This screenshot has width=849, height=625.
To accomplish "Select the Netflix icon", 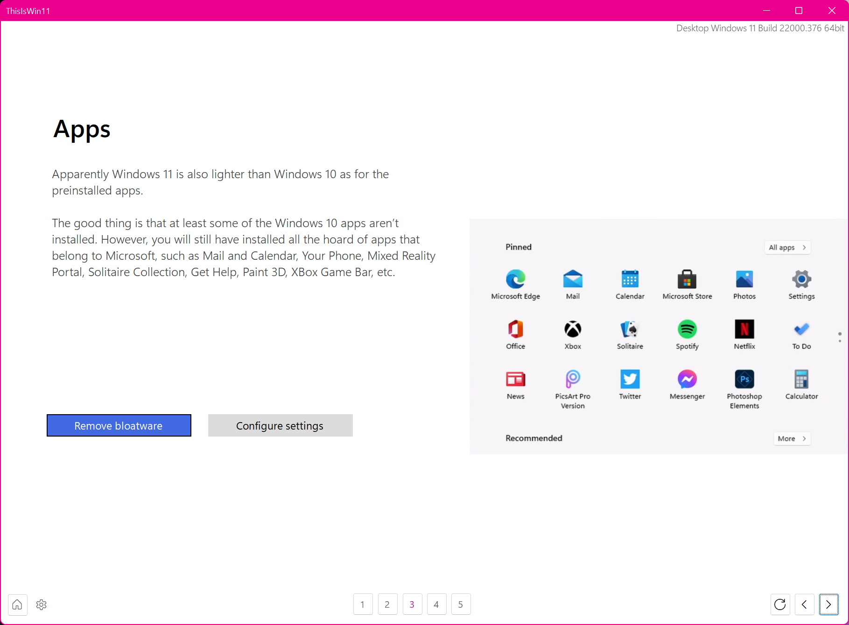I will click(x=744, y=329).
